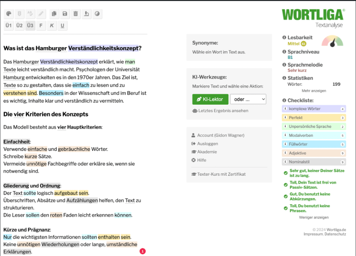Open the 'oder ...' action dropdown
This screenshot has height=256, width=356.
click(248, 99)
